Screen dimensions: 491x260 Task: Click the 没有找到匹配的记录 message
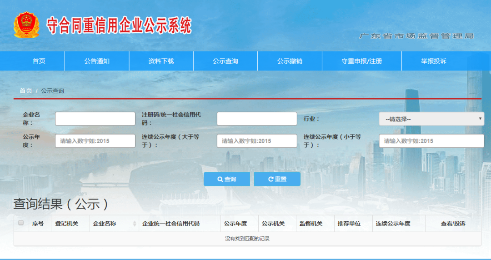[247, 239]
